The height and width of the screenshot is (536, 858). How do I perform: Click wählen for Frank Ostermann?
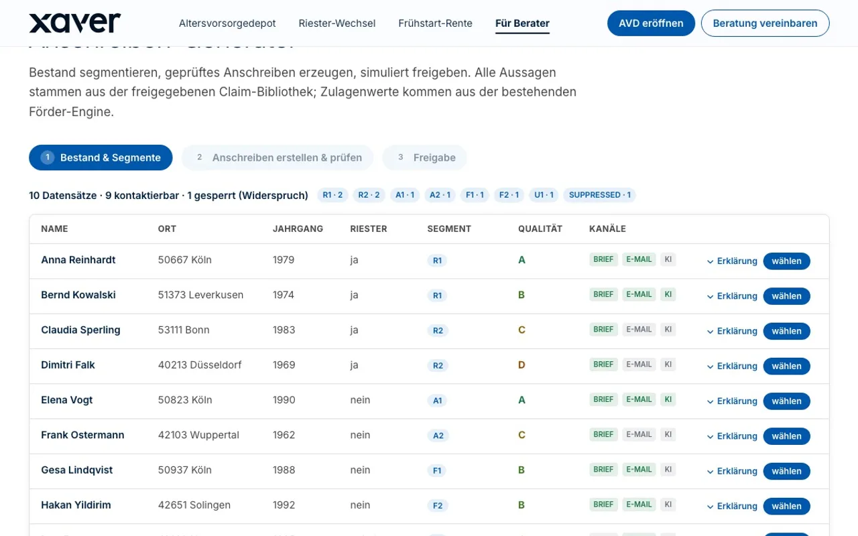786,436
